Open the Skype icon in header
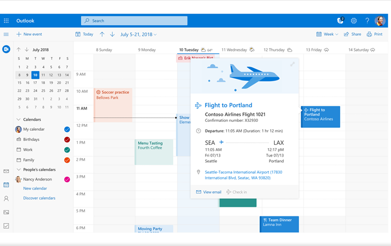 click(340, 21)
